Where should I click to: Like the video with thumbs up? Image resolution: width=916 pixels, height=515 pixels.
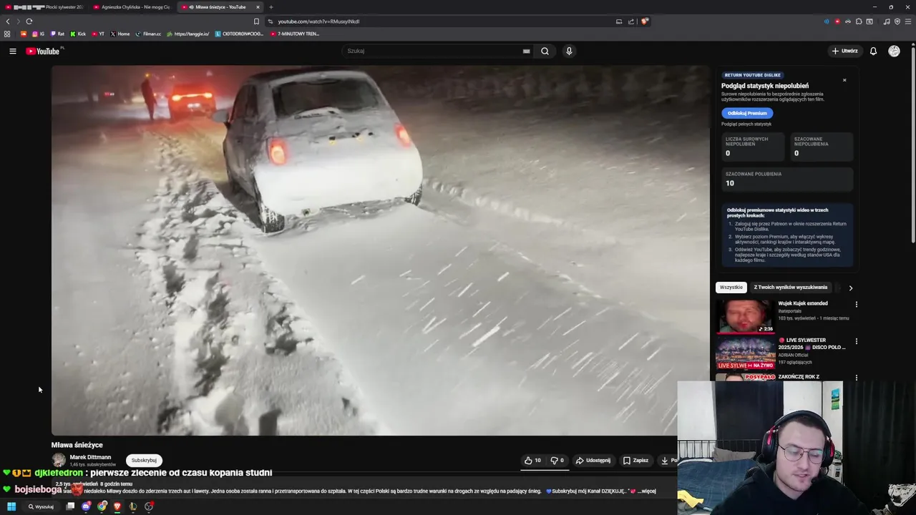click(532, 461)
